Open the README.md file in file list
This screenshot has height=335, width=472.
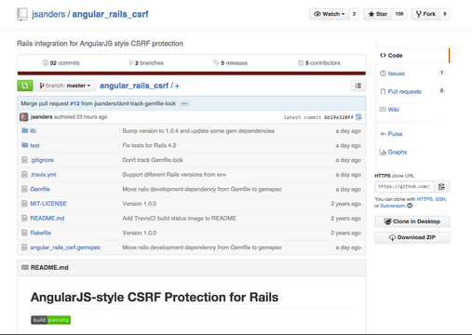47,219
